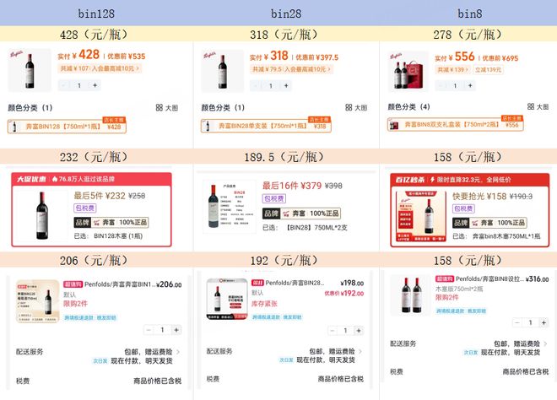The width and height of the screenshot is (557, 400).
Task: Open BIN28 product info thumbnail at ¥379
Action: pyautogui.click(x=230, y=207)
